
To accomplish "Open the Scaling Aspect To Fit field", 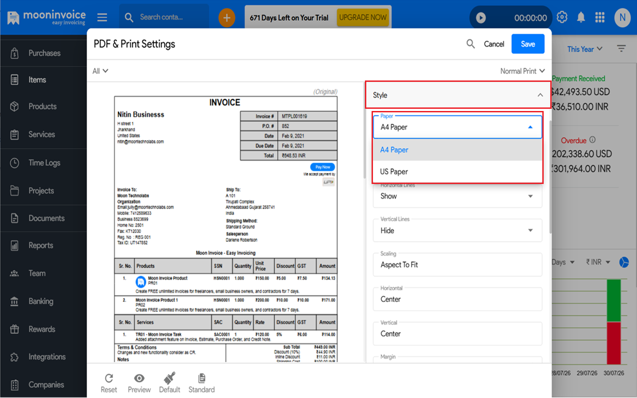I will 457,264.
